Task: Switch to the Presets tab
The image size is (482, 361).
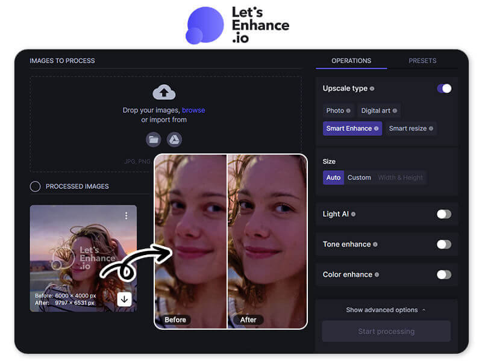Action: (x=422, y=61)
